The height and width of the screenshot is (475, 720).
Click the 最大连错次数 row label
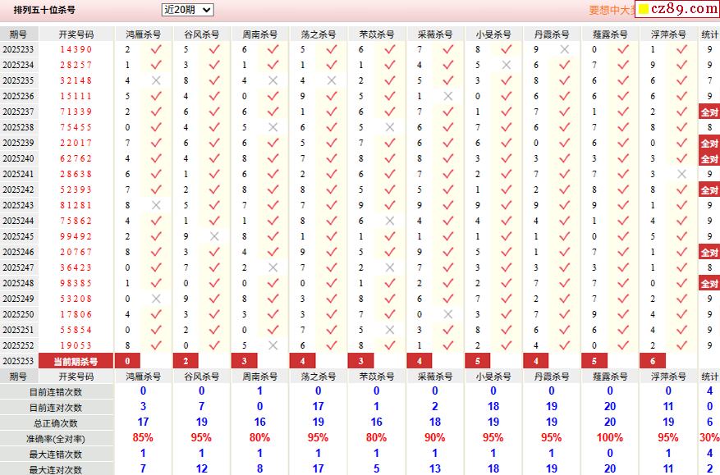click(x=56, y=454)
